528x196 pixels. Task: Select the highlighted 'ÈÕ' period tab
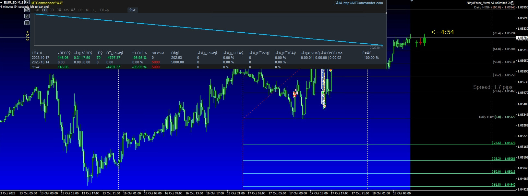click(x=44, y=10)
